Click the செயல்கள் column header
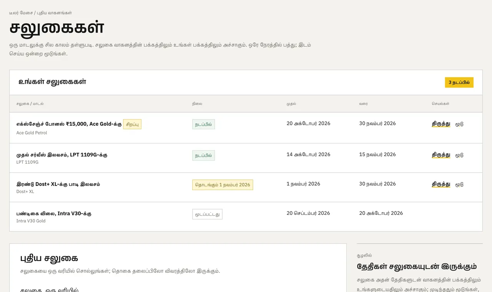 tap(440, 104)
